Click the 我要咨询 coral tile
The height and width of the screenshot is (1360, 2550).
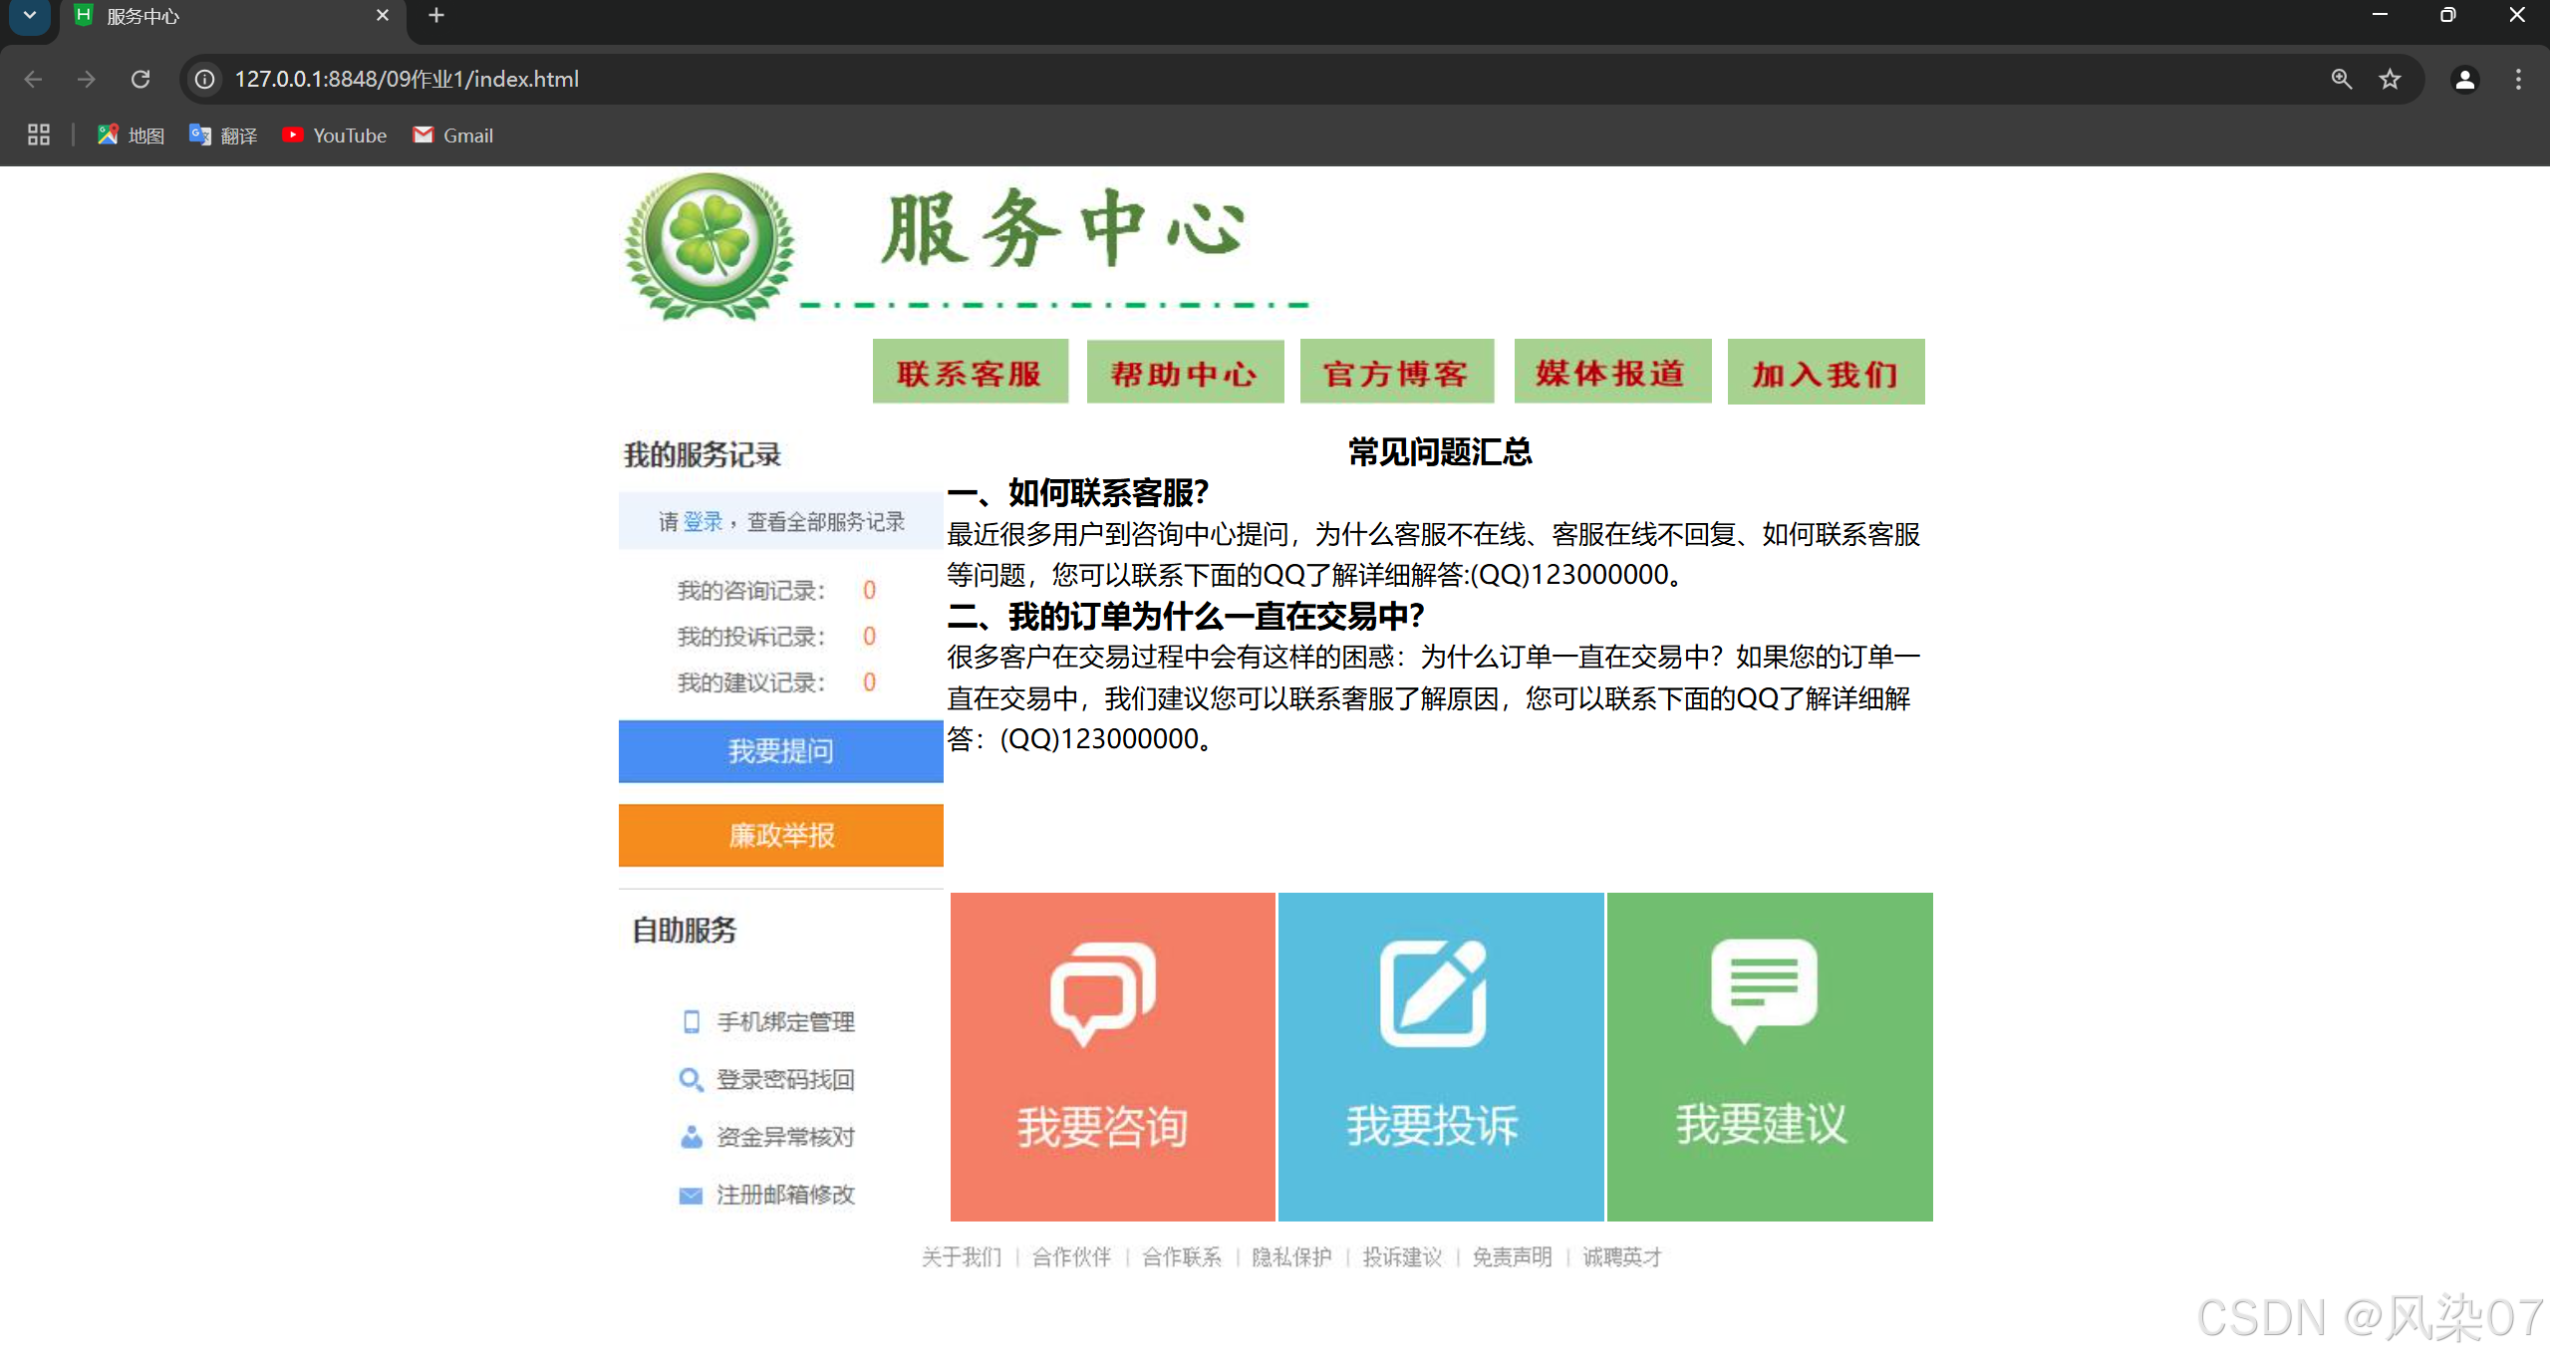point(1112,1056)
